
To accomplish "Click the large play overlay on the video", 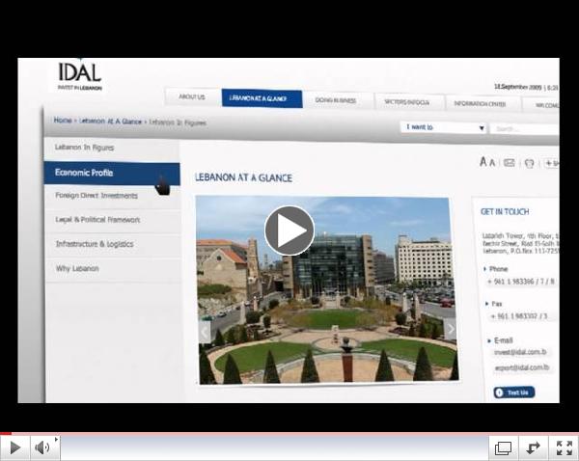I will pos(289,230).
